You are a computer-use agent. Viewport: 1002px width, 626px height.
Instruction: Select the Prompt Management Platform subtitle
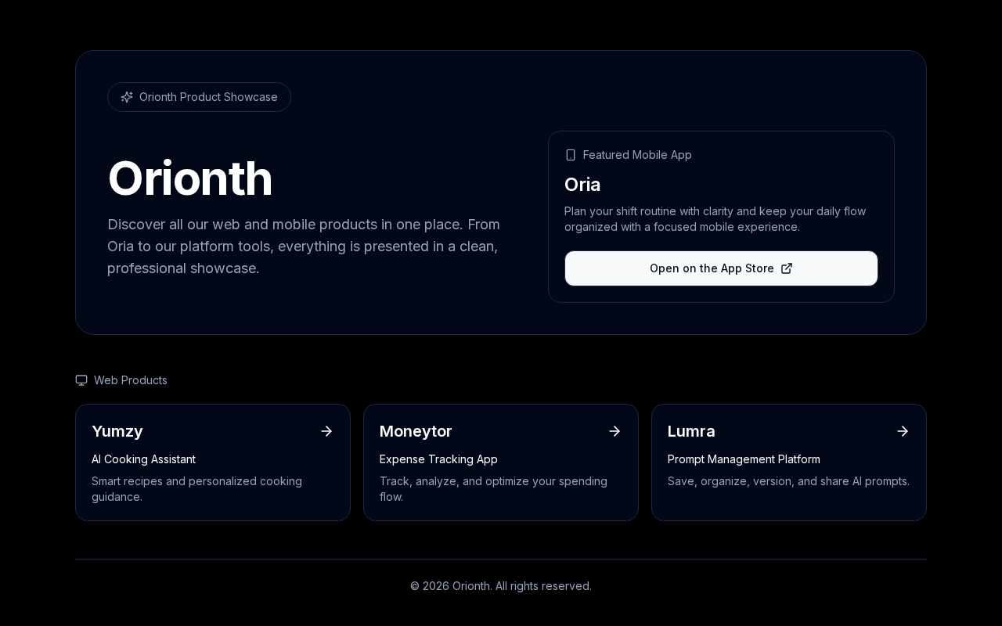(744, 459)
